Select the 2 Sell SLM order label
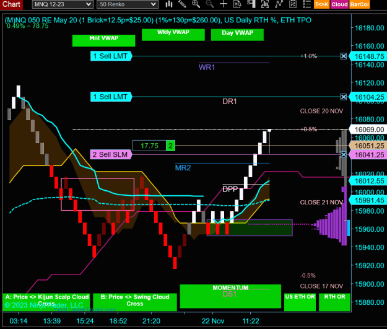This screenshot has width=387, height=329. click(111, 155)
